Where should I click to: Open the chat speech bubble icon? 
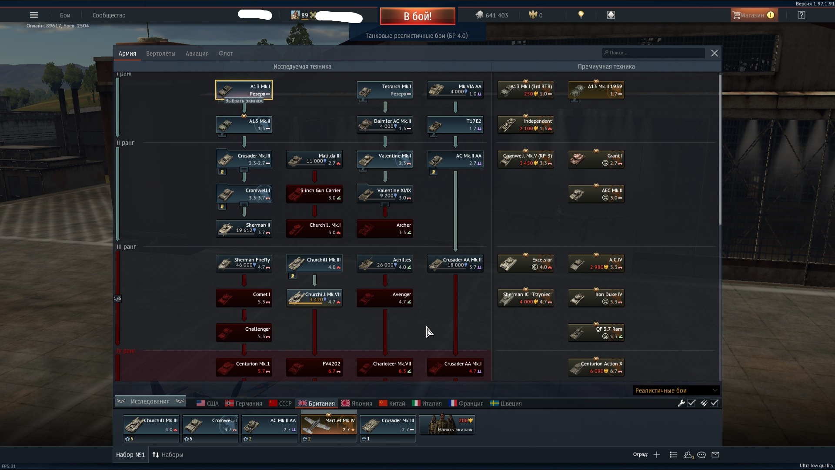[701, 455]
